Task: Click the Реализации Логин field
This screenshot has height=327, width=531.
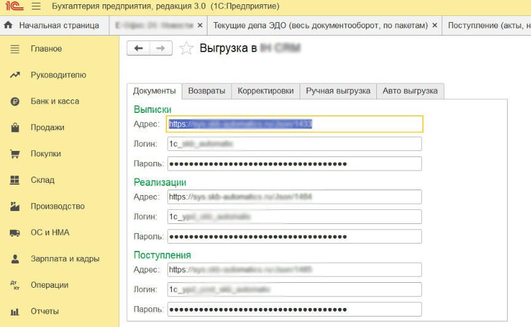Action: (294, 217)
